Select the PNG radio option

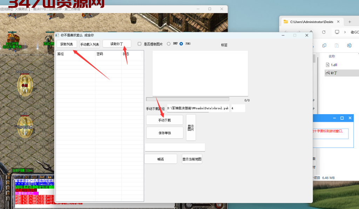pyautogui.click(x=181, y=44)
